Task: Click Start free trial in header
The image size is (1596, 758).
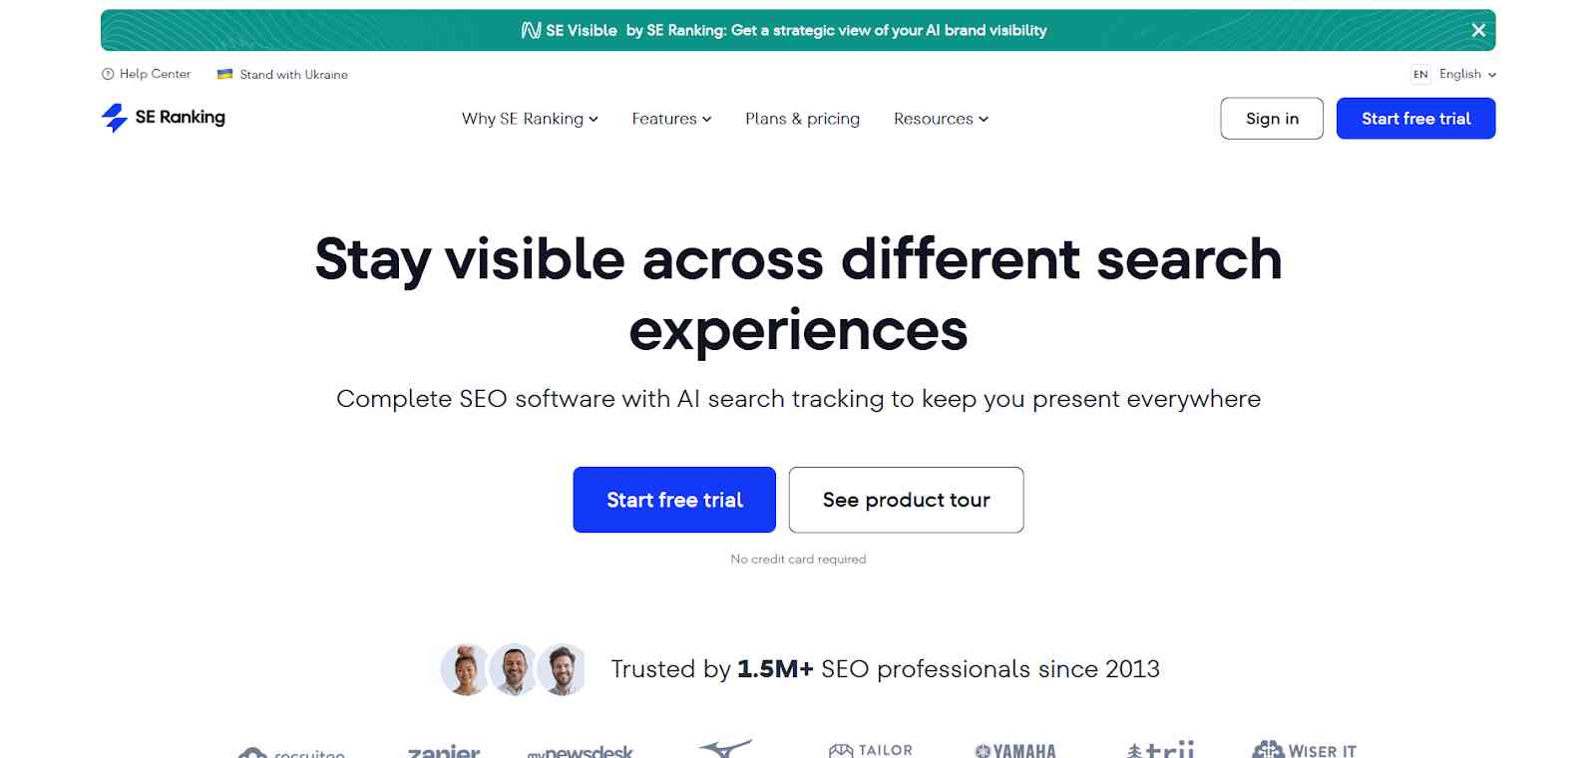Action: pyautogui.click(x=1415, y=119)
